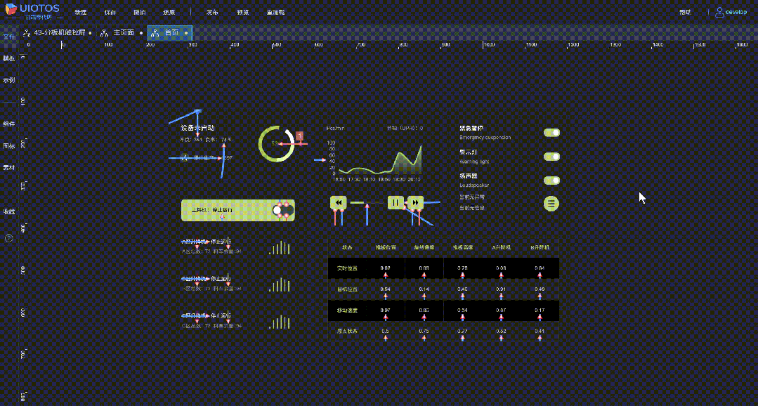Click the A升降机 column header
This screenshot has height=406, width=758.
click(501, 247)
